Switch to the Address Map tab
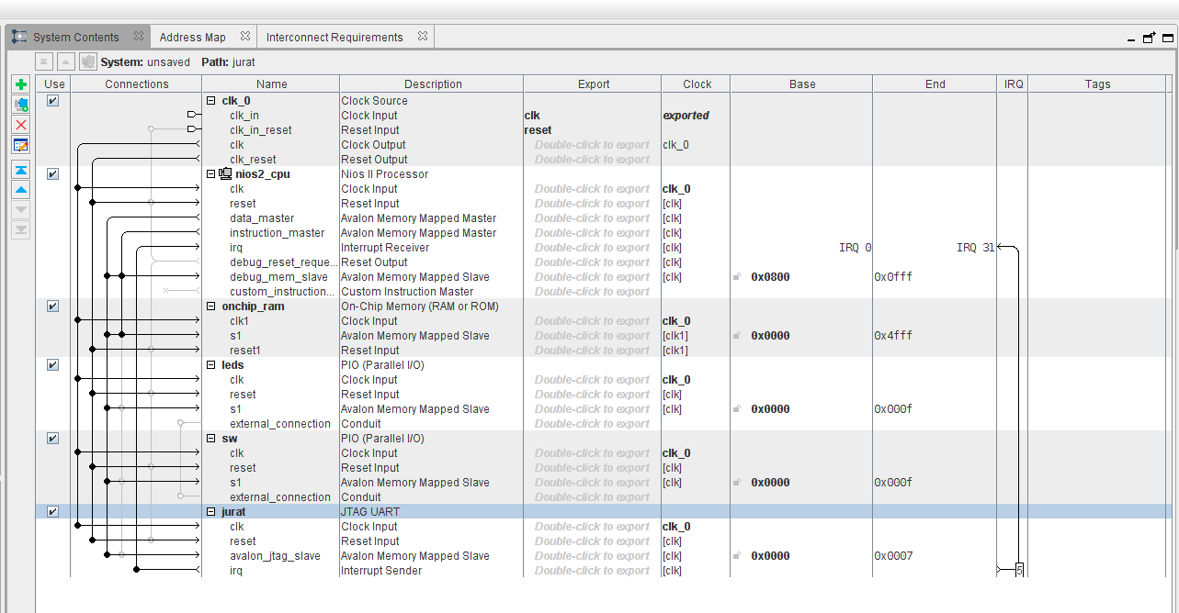 click(192, 38)
